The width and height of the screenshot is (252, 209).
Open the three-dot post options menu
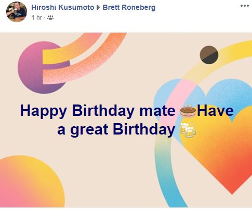point(245,6)
